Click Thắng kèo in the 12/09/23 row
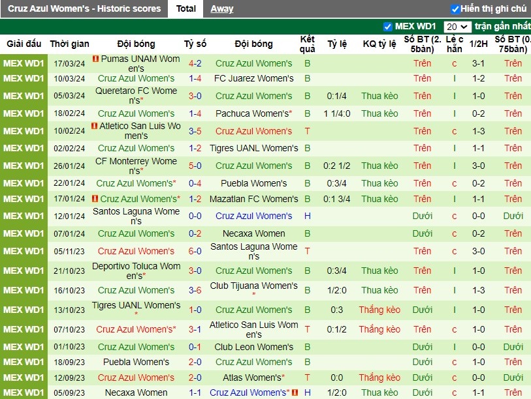This screenshot has height=399, width=531. pos(379,377)
